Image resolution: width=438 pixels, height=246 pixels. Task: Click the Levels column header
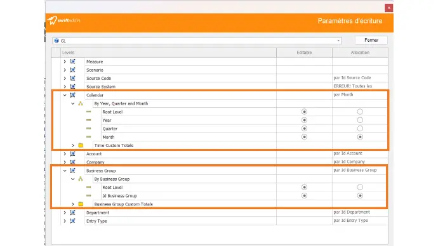tap(168, 53)
